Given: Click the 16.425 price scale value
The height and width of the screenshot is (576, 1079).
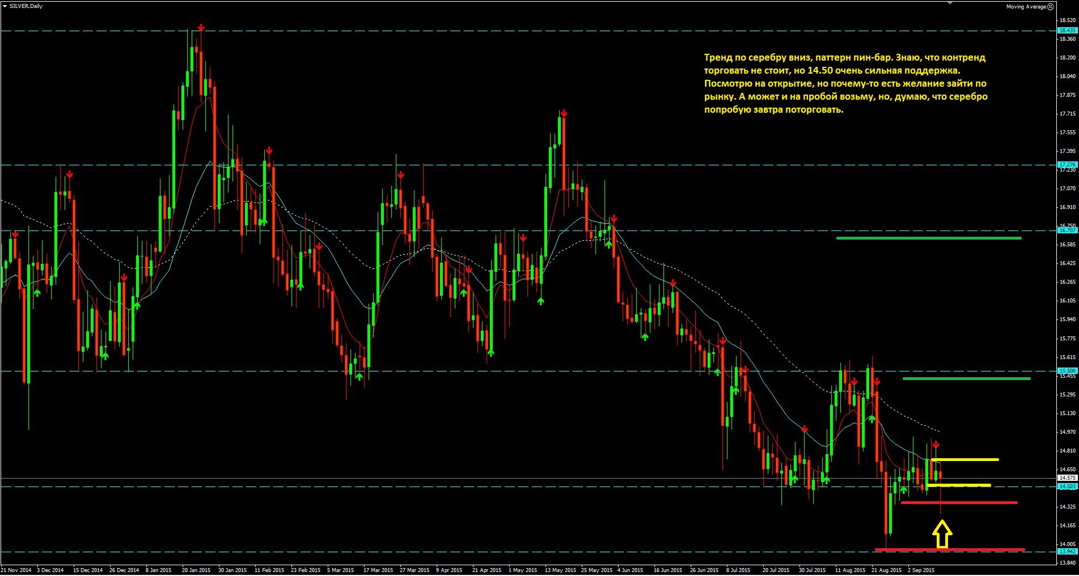Looking at the screenshot, I should coord(1067,263).
